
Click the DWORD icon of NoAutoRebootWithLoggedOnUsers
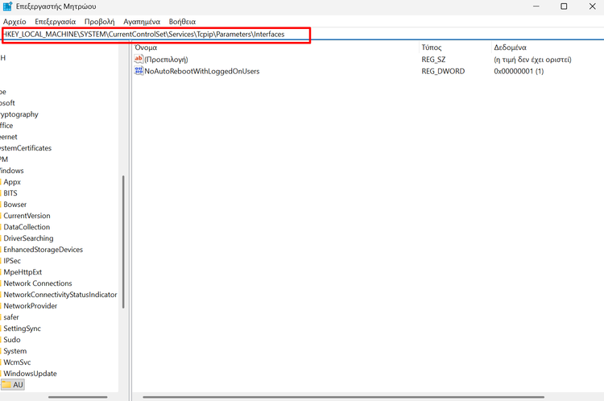[x=139, y=71]
